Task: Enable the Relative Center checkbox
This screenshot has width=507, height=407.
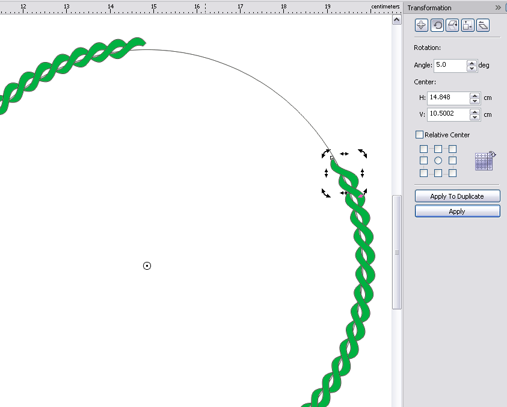Action: pos(419,134)
